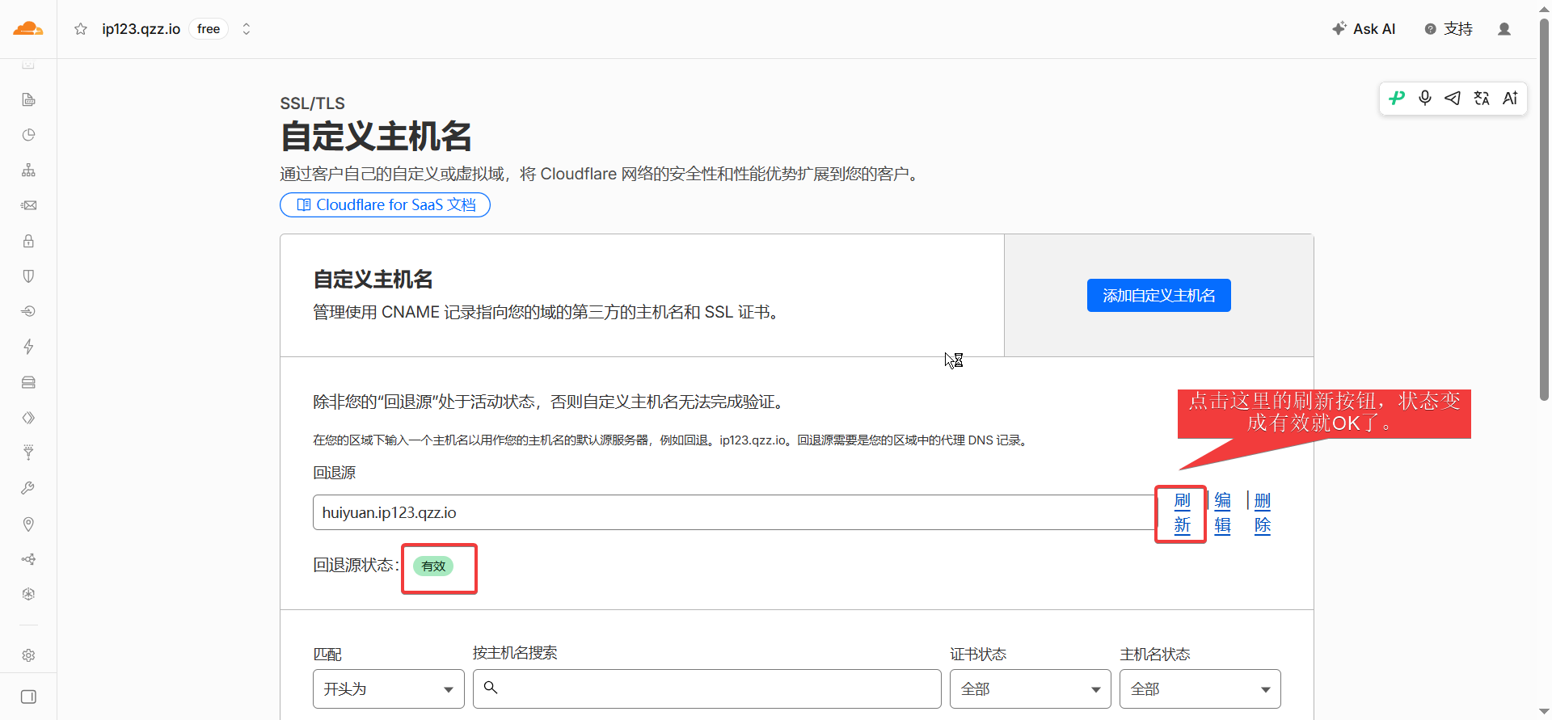Click the Cloudflare cloud logo
This screenshot has height=720, width=1552.
click(x=28, y=29)
